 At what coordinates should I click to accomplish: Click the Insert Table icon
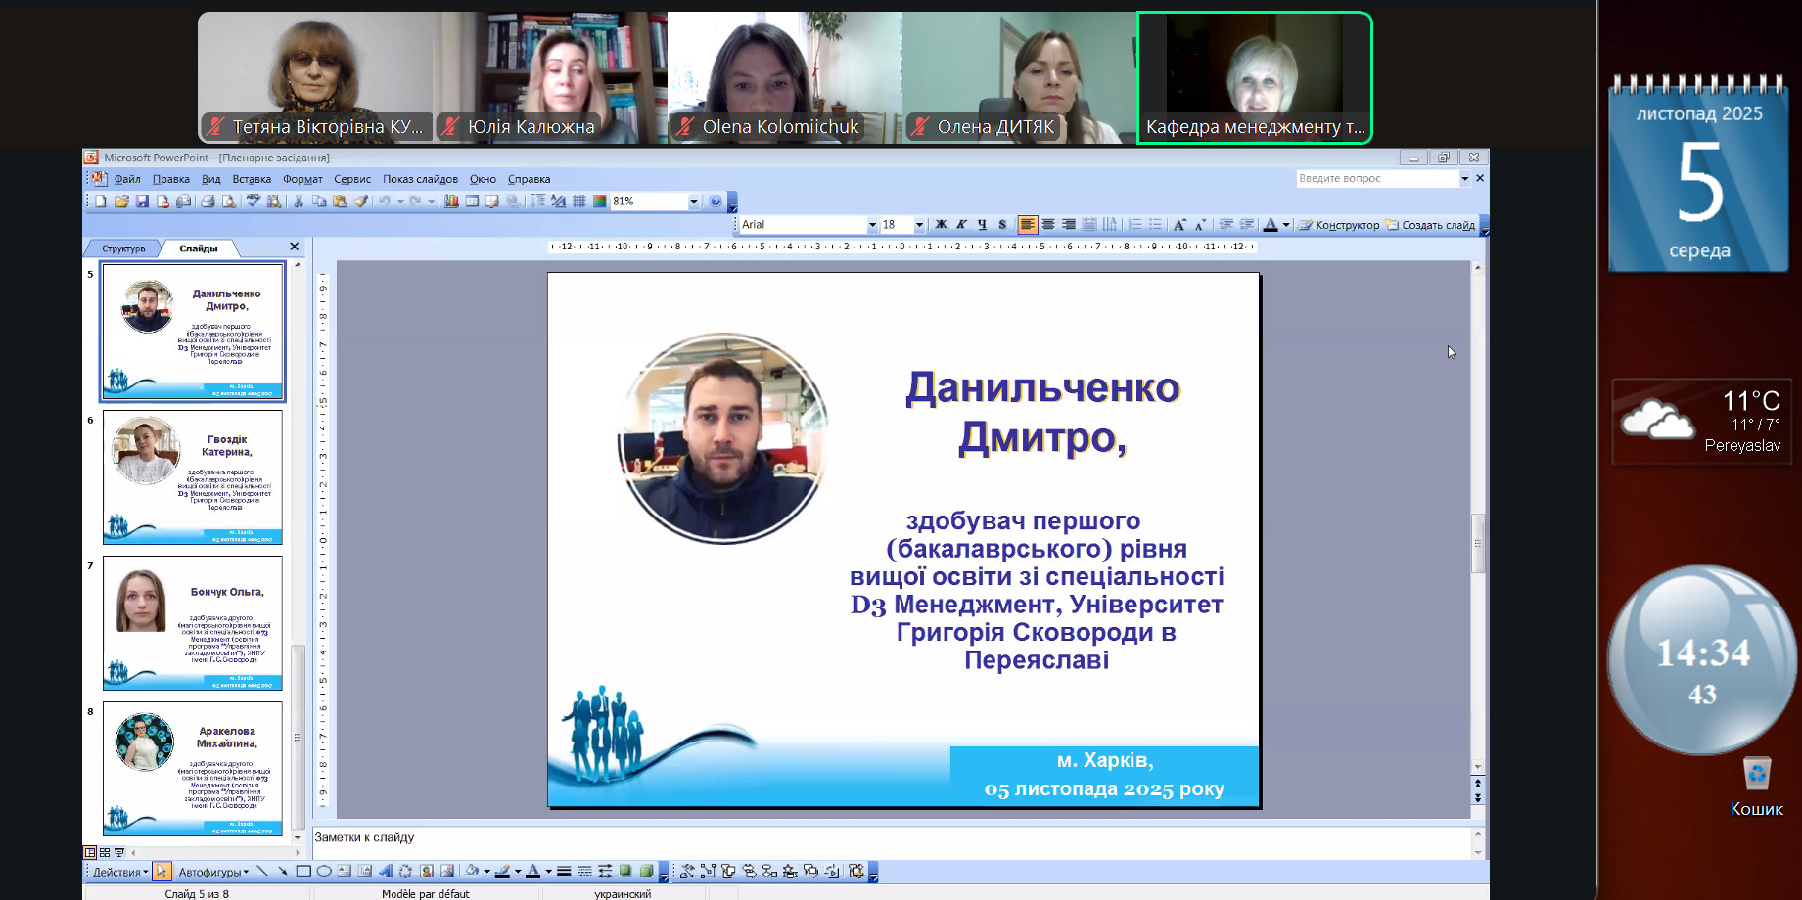click(x=472, y=202)
